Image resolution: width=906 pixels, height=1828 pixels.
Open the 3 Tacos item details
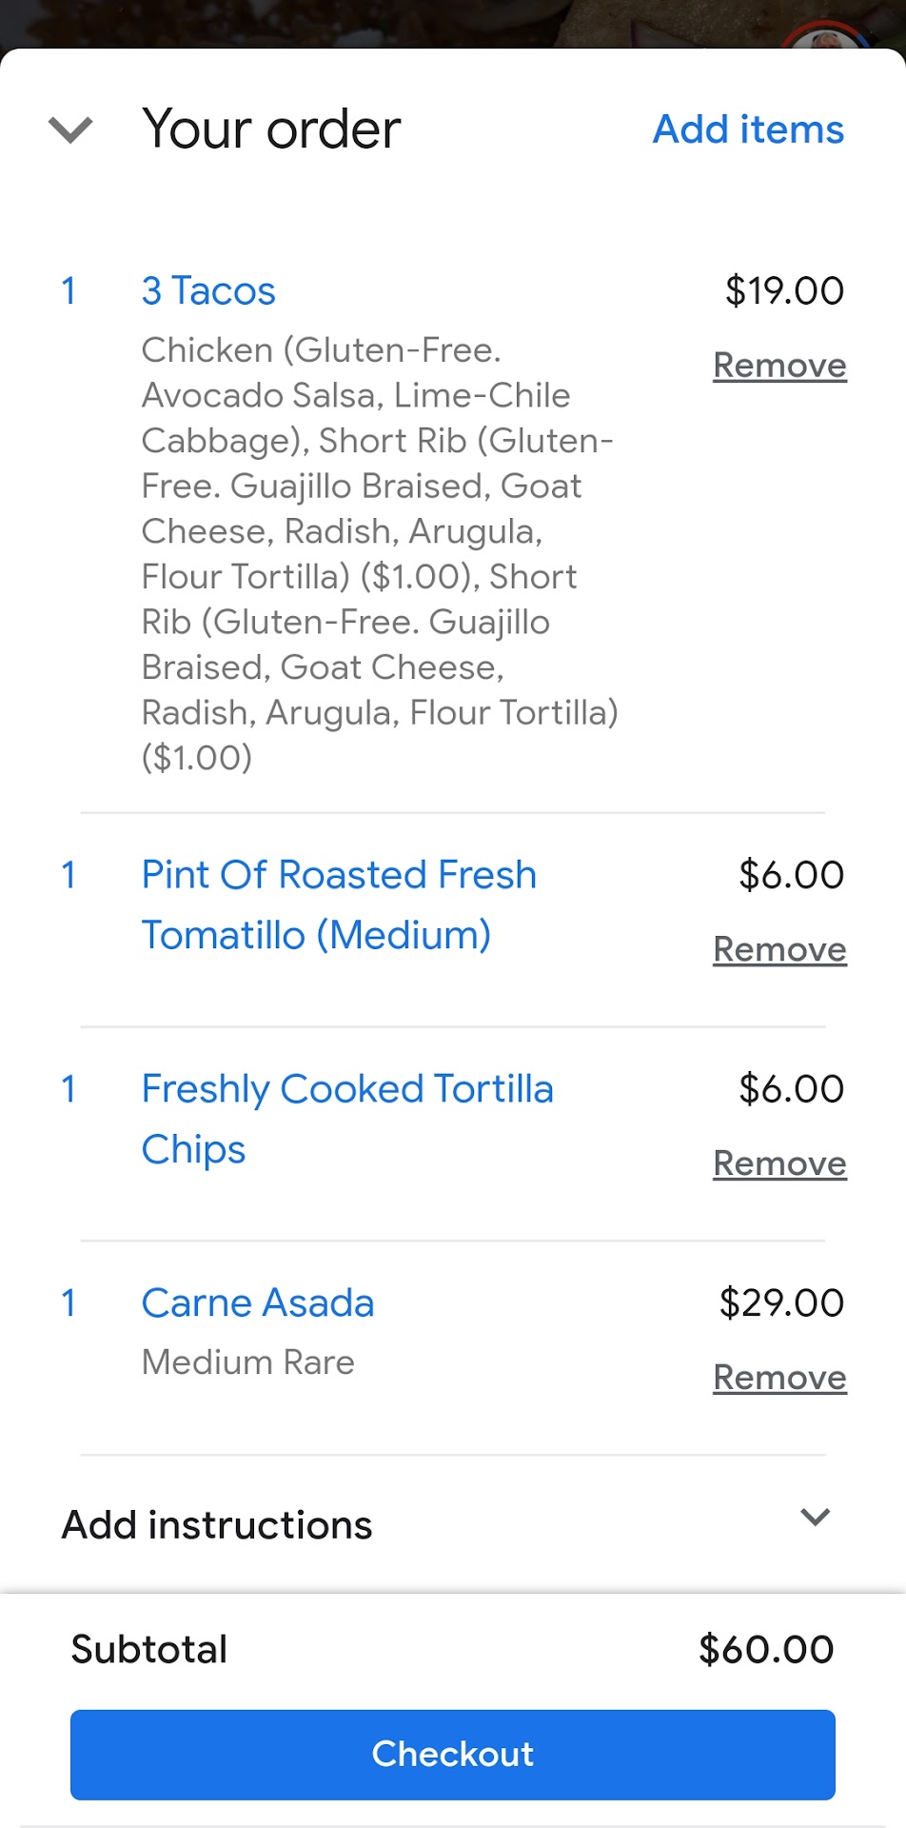click(208, 291)
